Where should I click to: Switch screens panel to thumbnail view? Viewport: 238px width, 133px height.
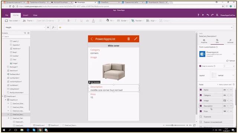click(x=28, y=33)
